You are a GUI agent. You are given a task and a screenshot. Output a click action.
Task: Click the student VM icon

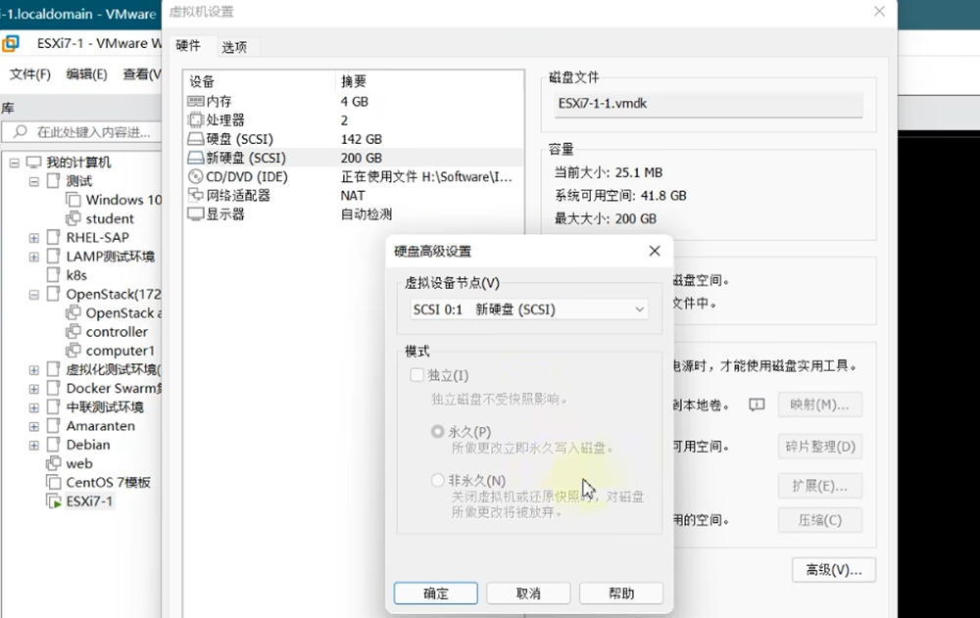(x=73, y=218)
